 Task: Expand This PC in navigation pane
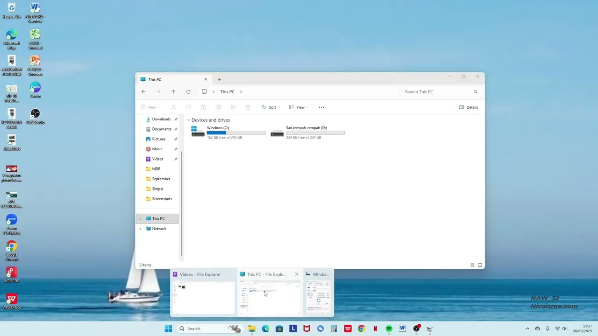click(x=140, y=219)
